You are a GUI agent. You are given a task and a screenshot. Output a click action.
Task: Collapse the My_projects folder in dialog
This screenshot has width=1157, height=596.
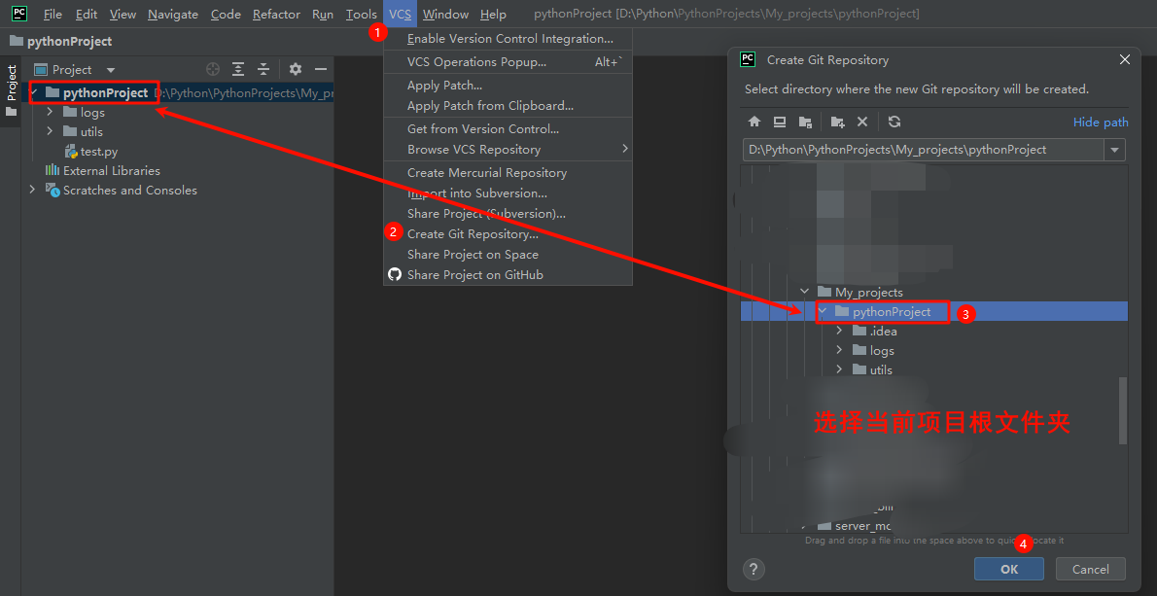click(x=806, y=293)
